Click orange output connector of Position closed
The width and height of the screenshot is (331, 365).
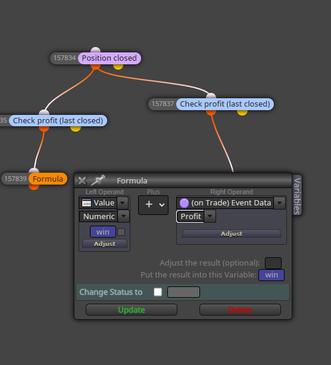[95, 66]
